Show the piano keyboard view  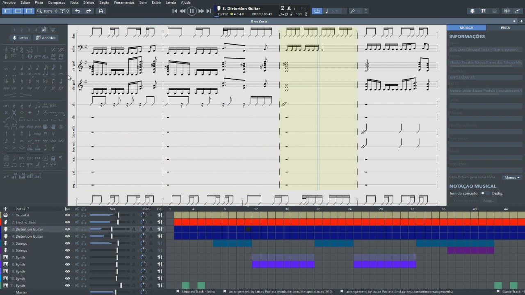[x=483, y=11]
